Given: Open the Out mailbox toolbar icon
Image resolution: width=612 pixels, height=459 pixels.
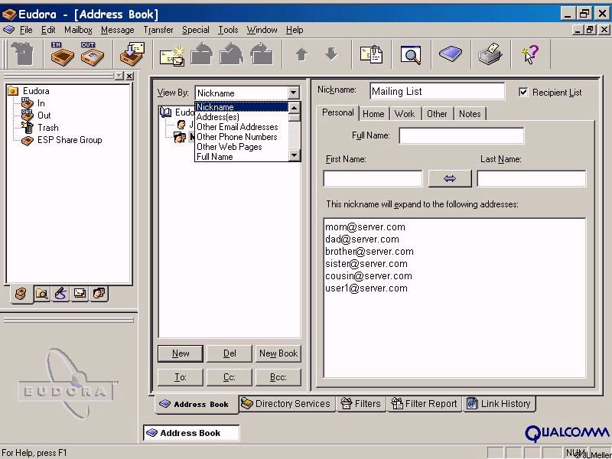Looking at the screenshot, I should (92, 54).
